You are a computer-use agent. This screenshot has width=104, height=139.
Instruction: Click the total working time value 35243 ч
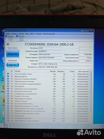click(x=86, y=61)
